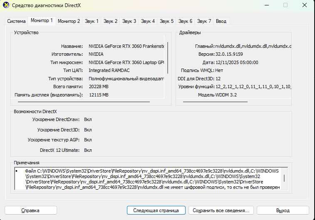Click the driver version 32.0.15.9159
This screenshot has height=220, width=315.
click(x=229, y=54)
